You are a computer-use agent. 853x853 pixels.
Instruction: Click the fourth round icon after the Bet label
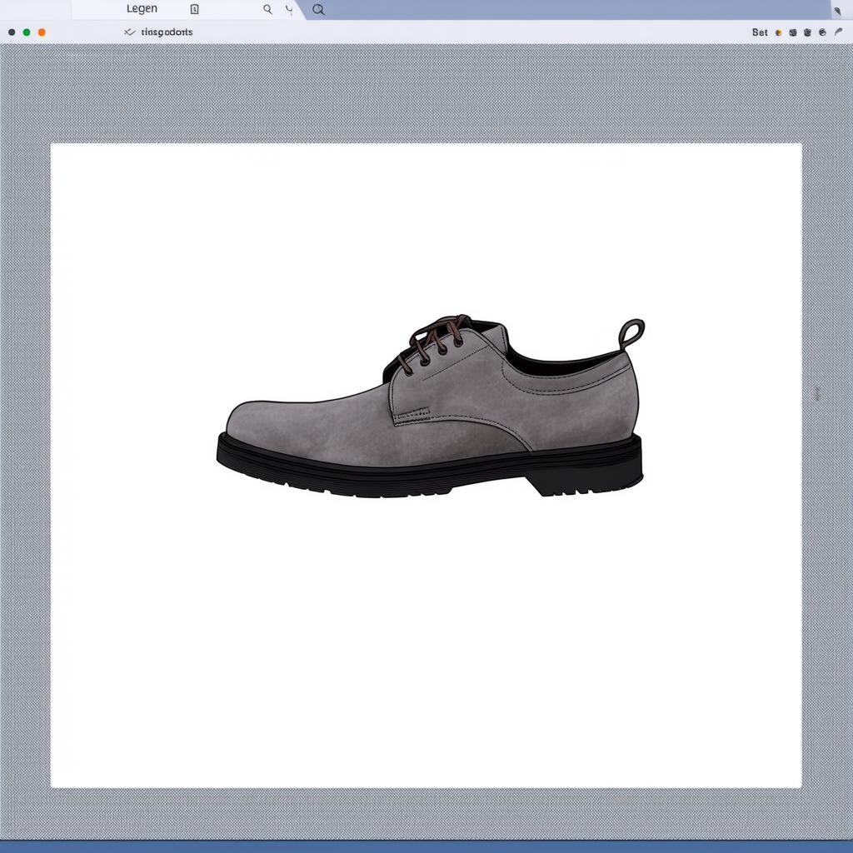(822, 32)
